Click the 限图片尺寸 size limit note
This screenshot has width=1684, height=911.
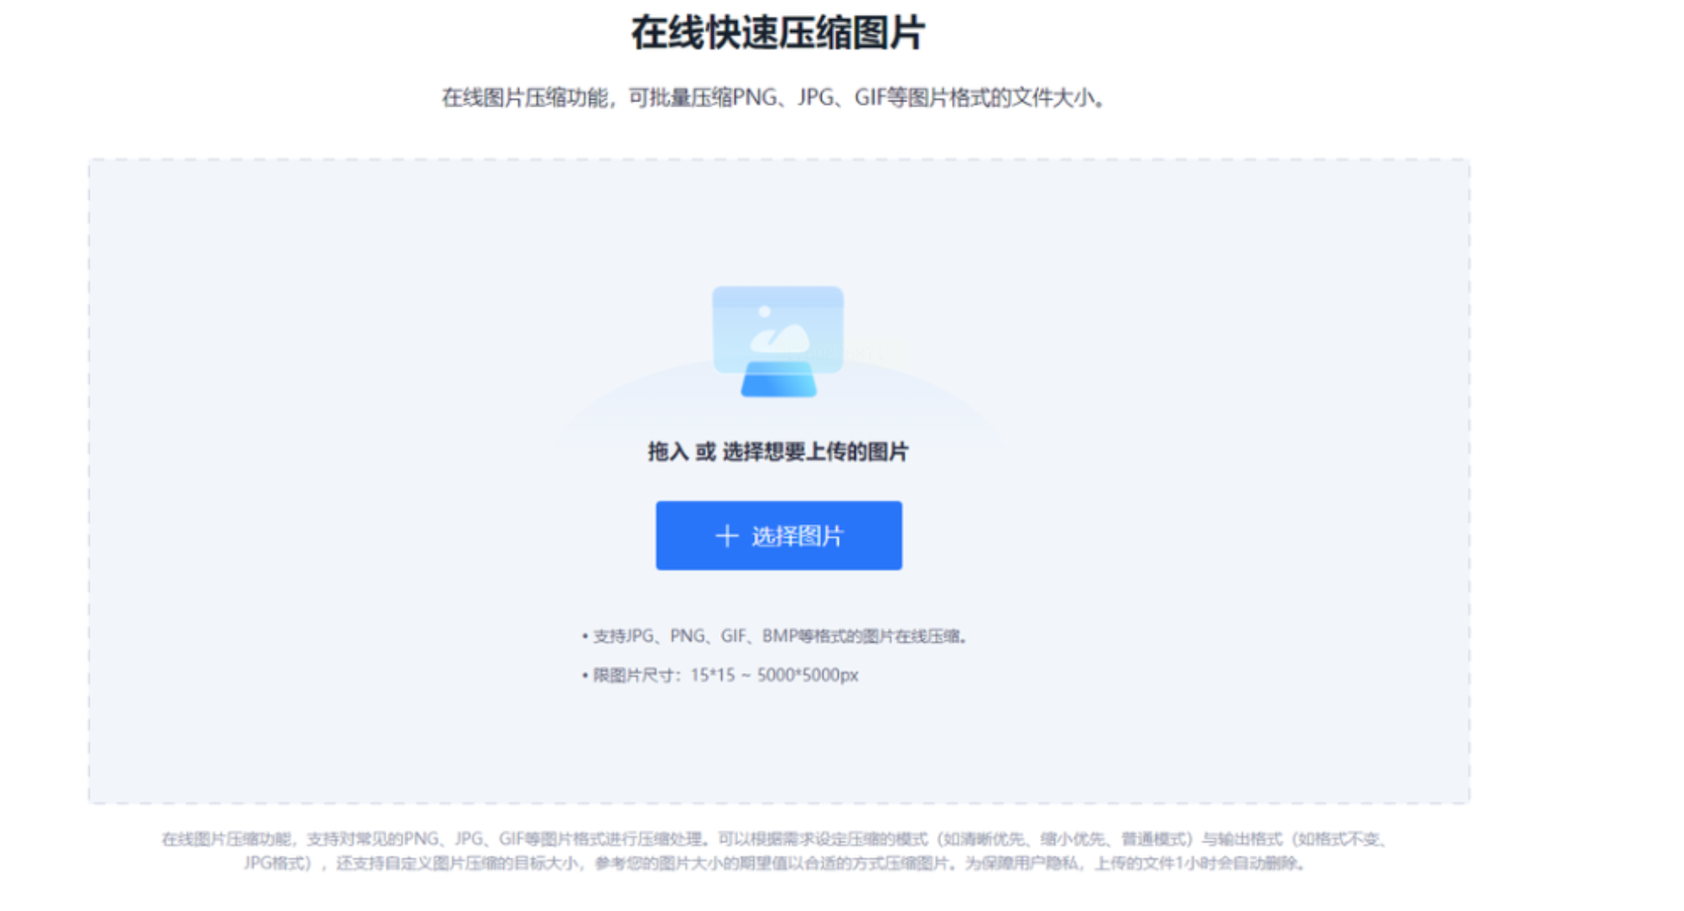[725, 675]
